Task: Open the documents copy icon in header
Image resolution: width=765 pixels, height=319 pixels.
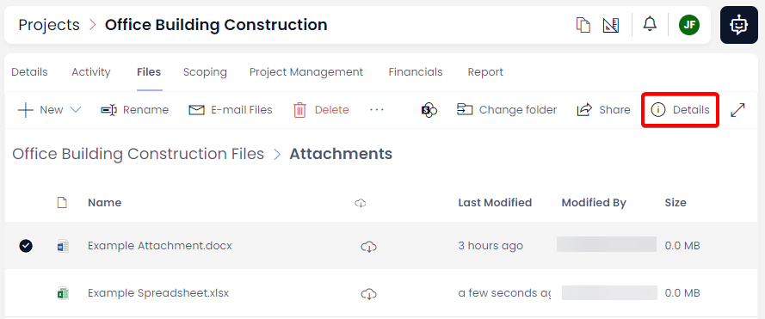Action: pos(583,25)
